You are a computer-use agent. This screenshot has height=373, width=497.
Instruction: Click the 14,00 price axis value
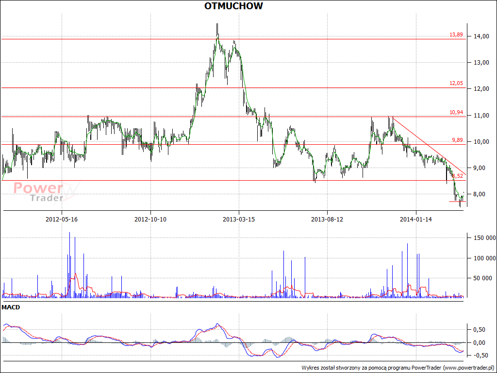click(481, 36)
